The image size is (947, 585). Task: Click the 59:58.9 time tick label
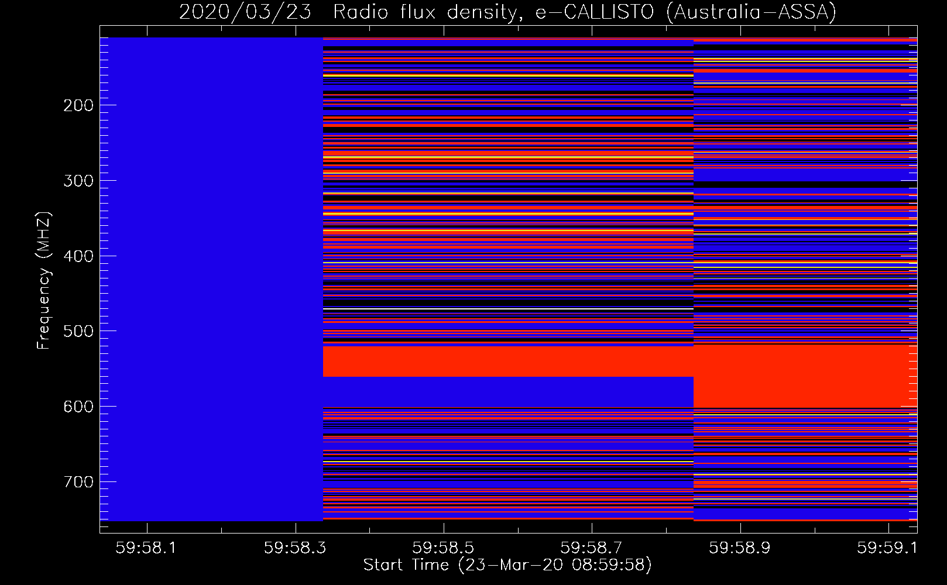[740, 548]
